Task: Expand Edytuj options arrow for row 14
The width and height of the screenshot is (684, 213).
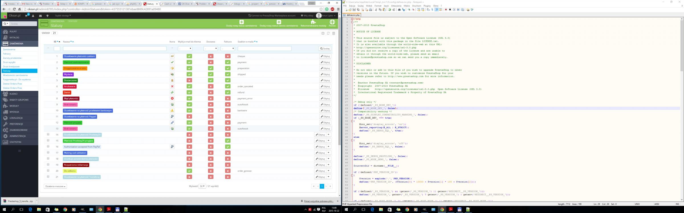Action: click(329, 135)
